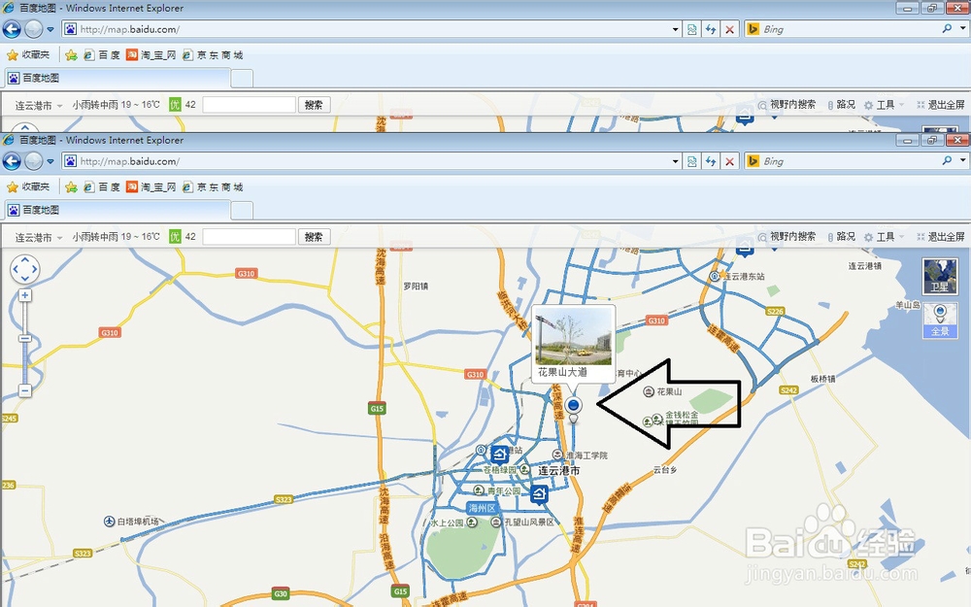This screenshot has height=607, width=971.
Task: Click the 搜索 button in the background window
Action: pyautogui.click(x=314, y=105)
